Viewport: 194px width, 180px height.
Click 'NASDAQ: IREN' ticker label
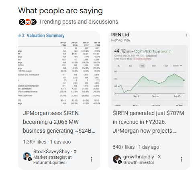[120, 40]
